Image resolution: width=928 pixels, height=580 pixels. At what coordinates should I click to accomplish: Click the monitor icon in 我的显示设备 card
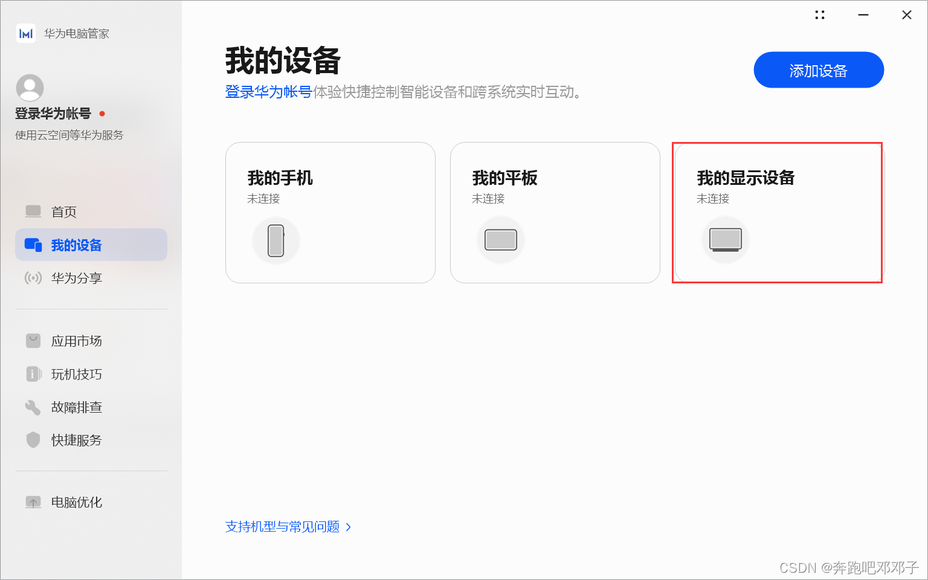726,240
